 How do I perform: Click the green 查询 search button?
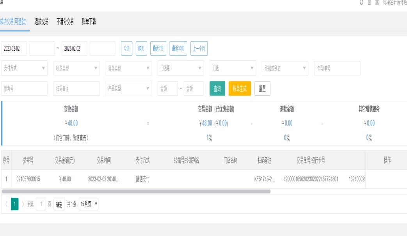[x=217, y=89]
